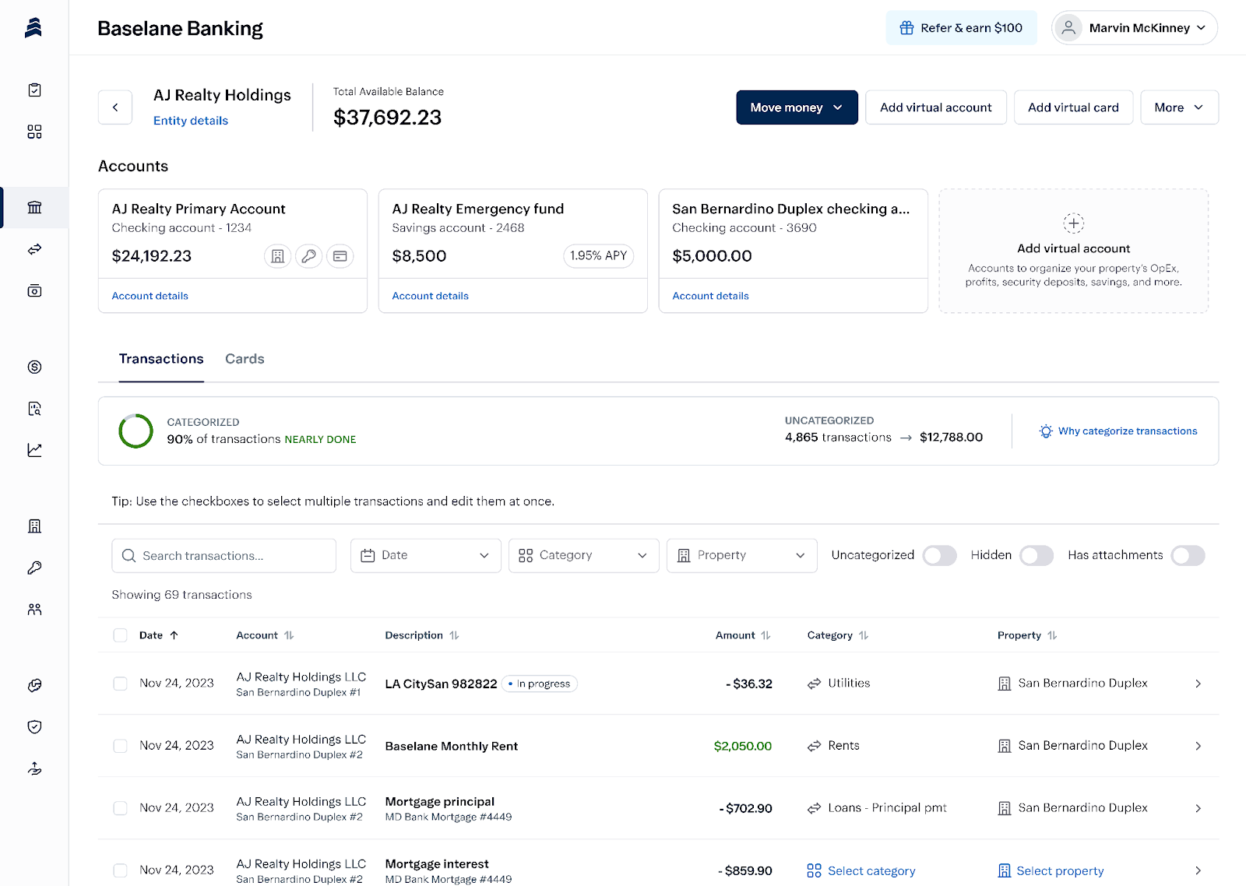1246x886 pixels.
Task: Open the Category filter dropdown
Action: tap(583, 555)
